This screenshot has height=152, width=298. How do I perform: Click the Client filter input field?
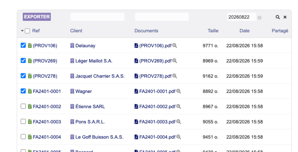[x=97, y=17]
